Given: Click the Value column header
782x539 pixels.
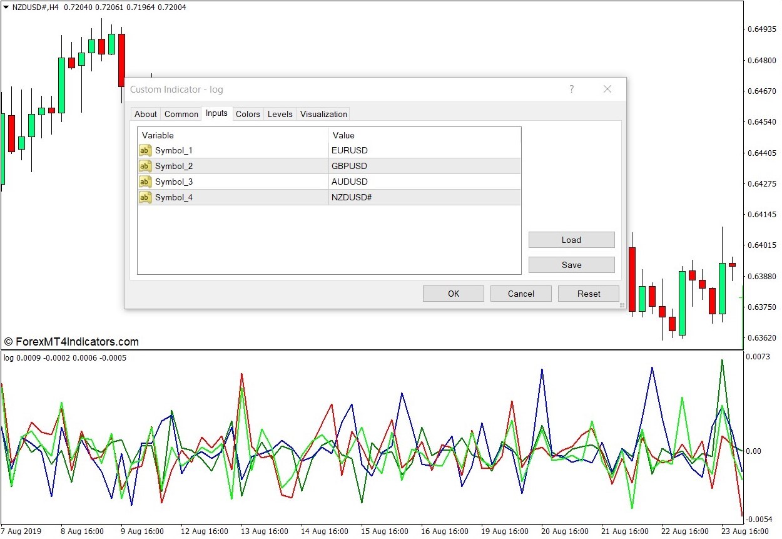Looking at the screenshot, I should [x=425, y=135].
